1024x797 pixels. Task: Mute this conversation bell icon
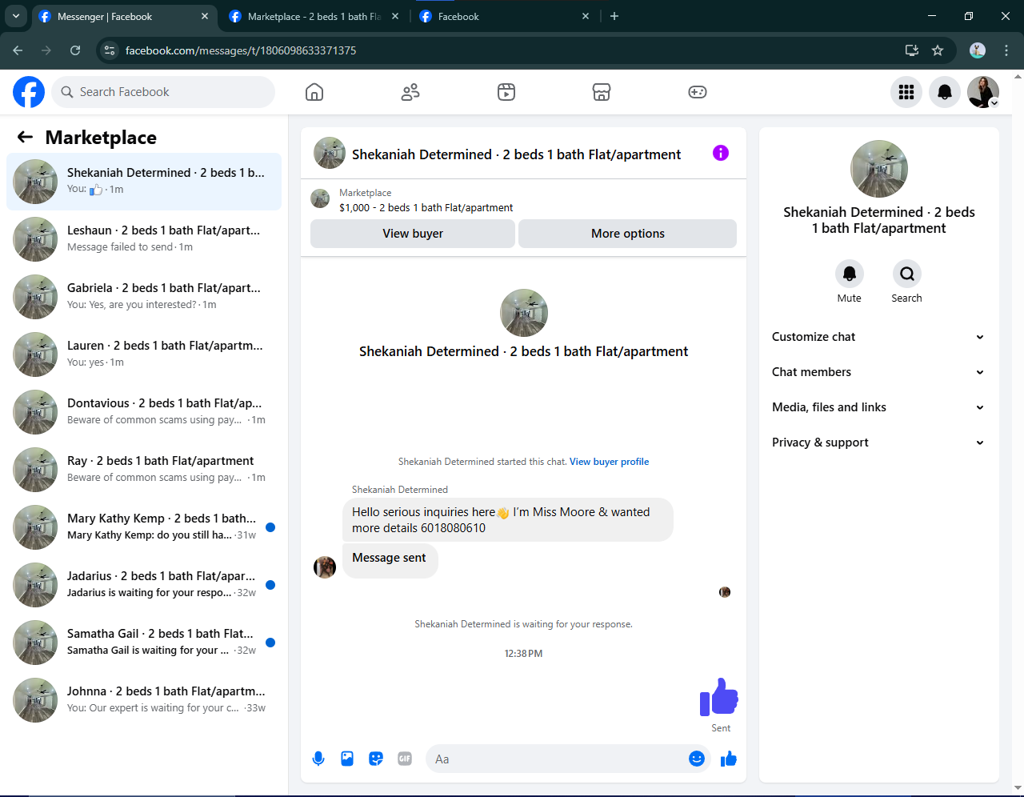[850, 274]
